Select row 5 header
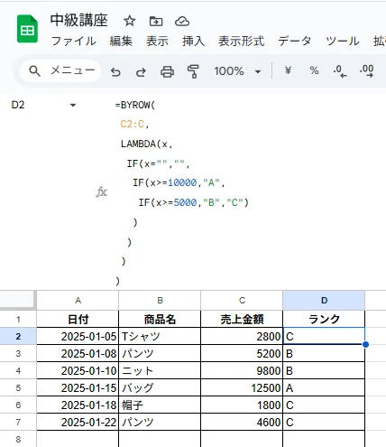 (18, 387)
